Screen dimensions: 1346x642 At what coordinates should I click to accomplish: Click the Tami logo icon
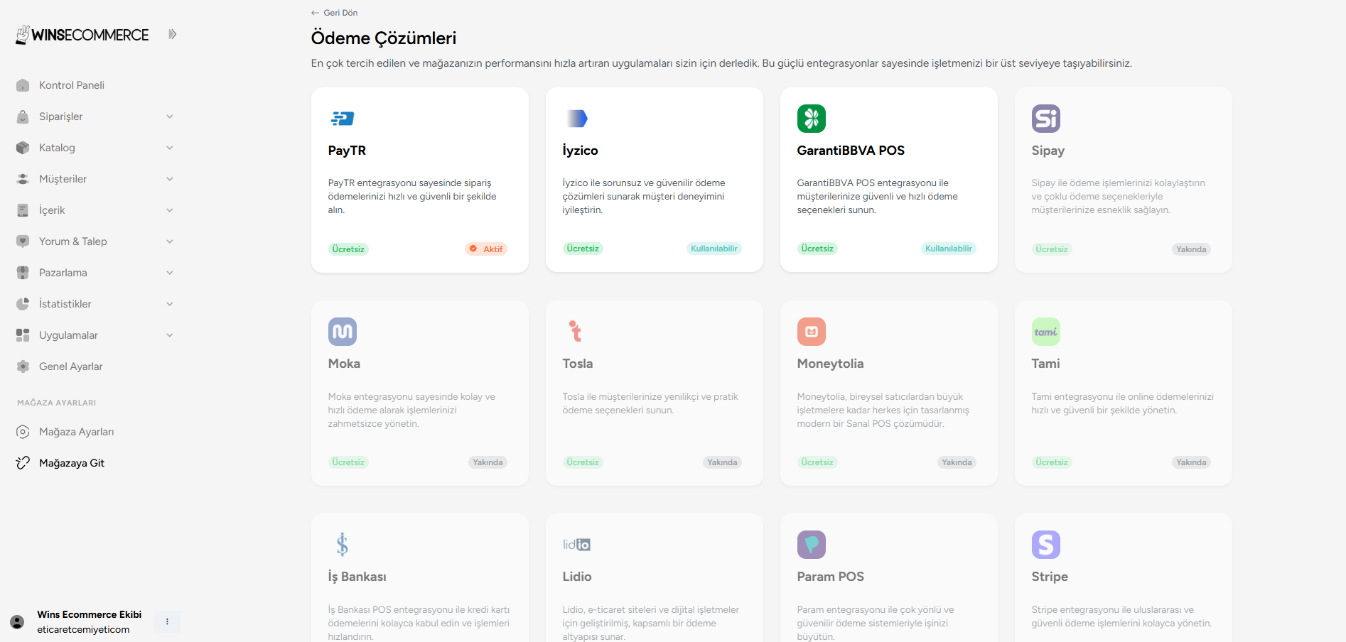tap(1046, 332)
